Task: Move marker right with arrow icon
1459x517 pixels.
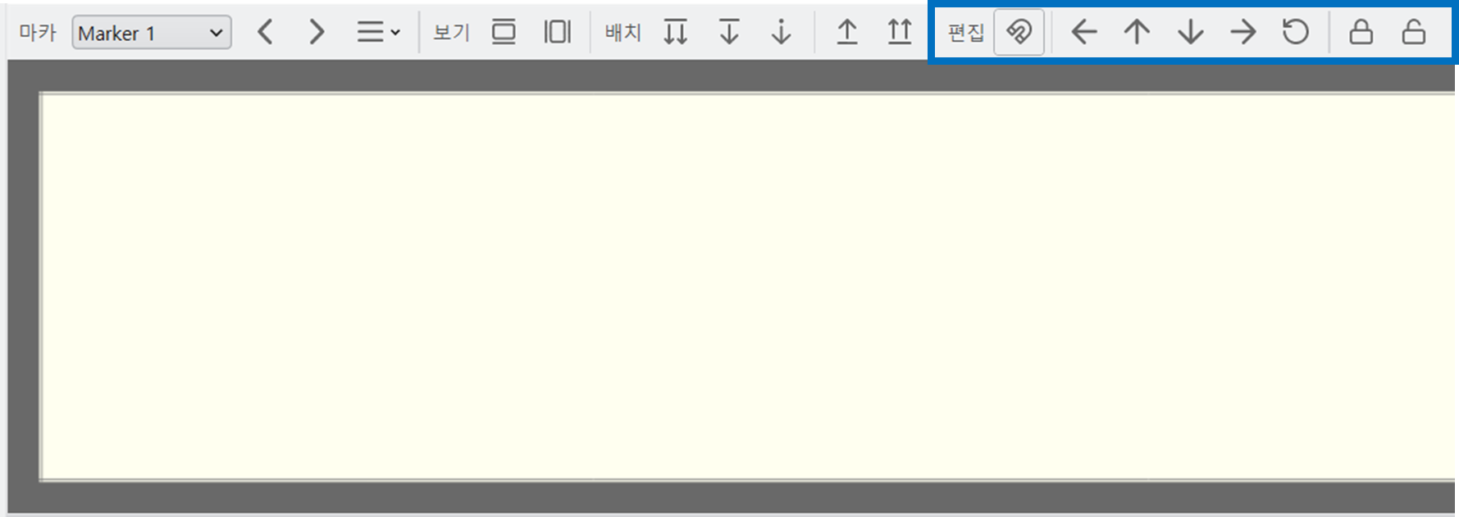Action: pos(1243,32)
